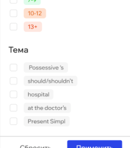130x148 pixels.
Task: Tick the checkbox beside the 10-12 age tag
Action: coord(14,13)
